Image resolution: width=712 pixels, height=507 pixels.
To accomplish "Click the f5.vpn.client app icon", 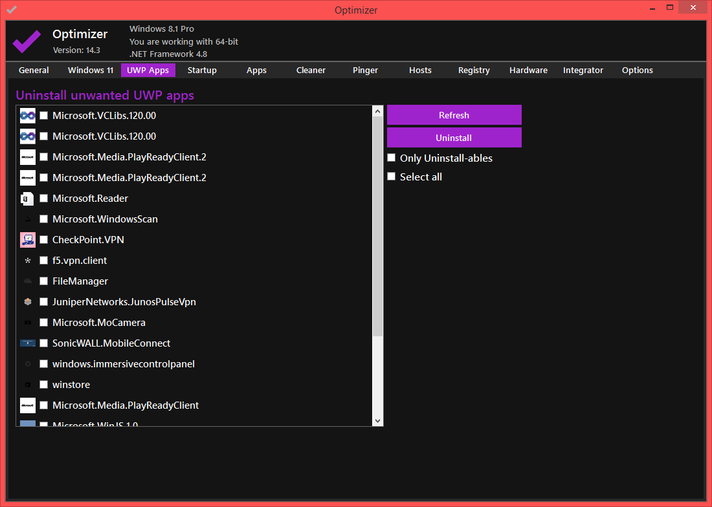I will [27, 261].
